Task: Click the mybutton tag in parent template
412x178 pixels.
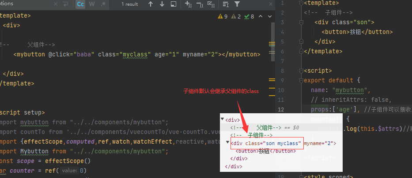Action: point(29,55)
